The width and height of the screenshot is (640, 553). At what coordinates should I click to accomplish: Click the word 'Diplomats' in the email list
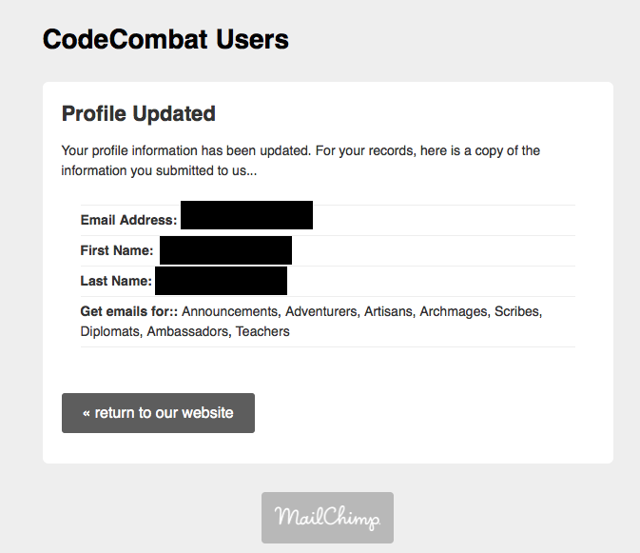(111, 332)
